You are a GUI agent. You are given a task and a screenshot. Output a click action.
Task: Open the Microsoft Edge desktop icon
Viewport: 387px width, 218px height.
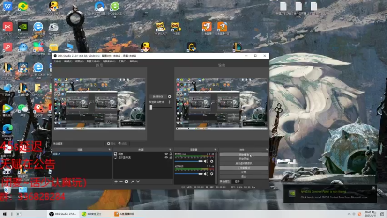8,132
